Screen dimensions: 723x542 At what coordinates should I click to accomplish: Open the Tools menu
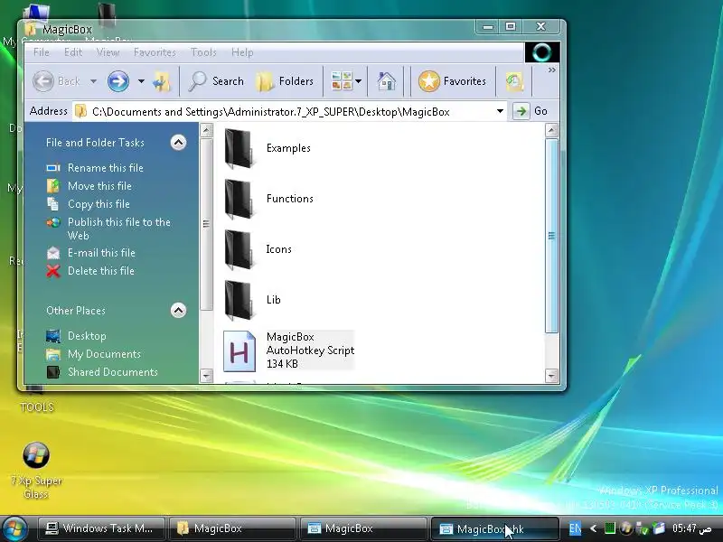pyautogui.click(x=203, y=52)
